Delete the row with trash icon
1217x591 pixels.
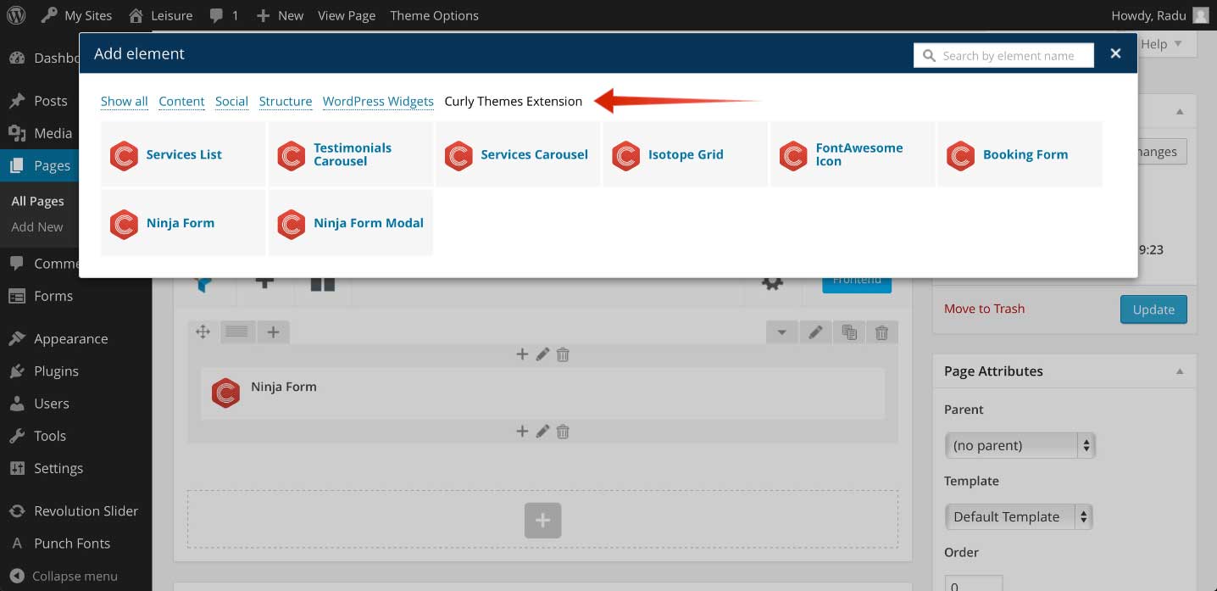[x=881, y=332]
